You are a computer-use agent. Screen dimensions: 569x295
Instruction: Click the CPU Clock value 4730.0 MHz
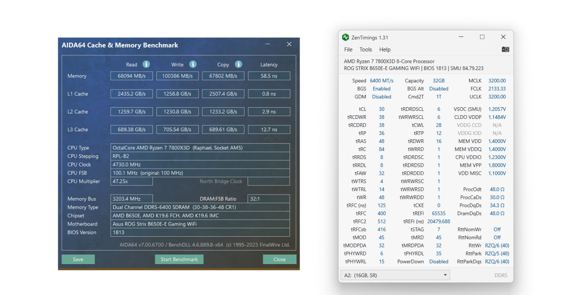(200, 165)
